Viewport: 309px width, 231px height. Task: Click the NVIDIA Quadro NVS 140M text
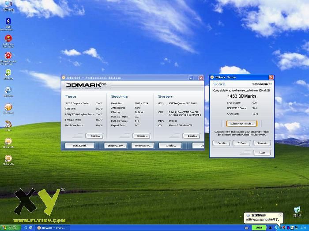[x=183, y=103]
